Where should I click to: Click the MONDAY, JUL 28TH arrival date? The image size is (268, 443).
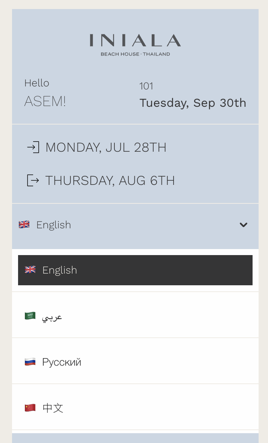click(106, 147)
